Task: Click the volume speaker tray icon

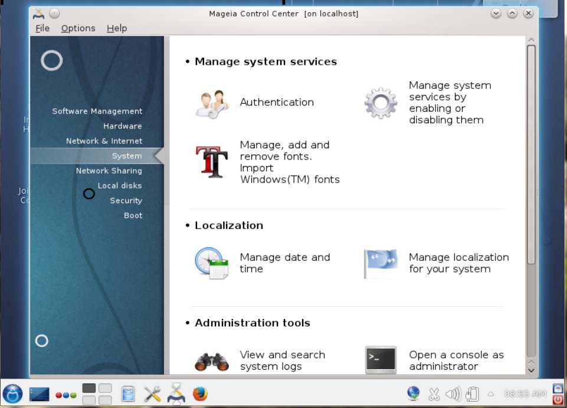Action: [x=453, y=394]
